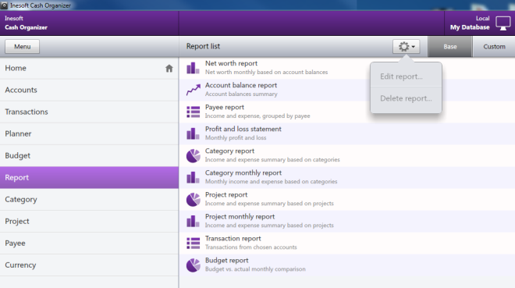Click the Local My Database label
Viewport: 515px width, 288px height.
point(470,23)
